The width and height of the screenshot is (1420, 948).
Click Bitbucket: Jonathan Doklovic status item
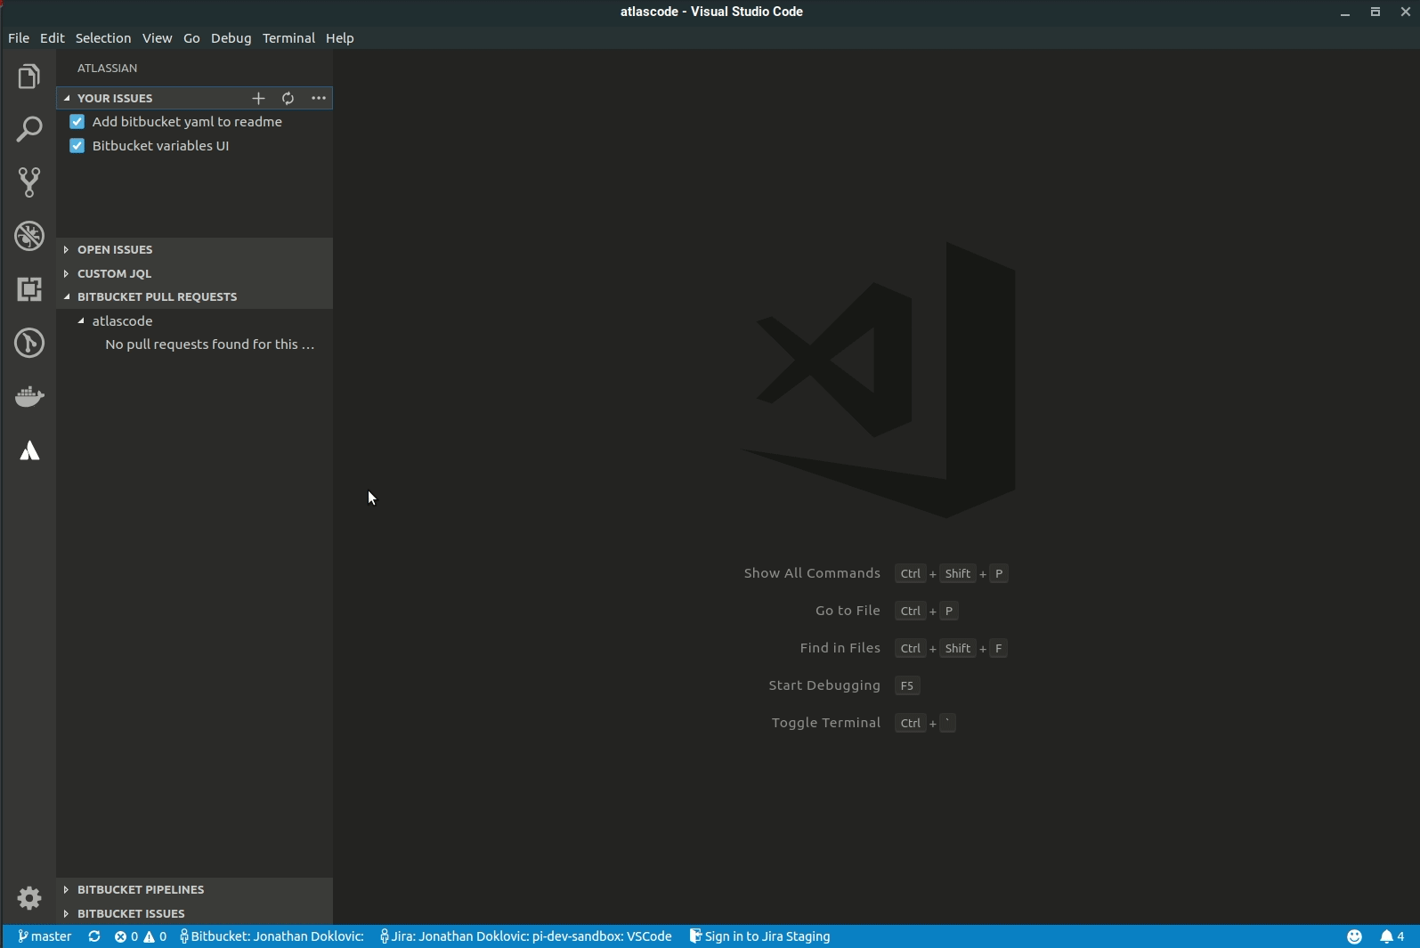[x=272, y=936]
